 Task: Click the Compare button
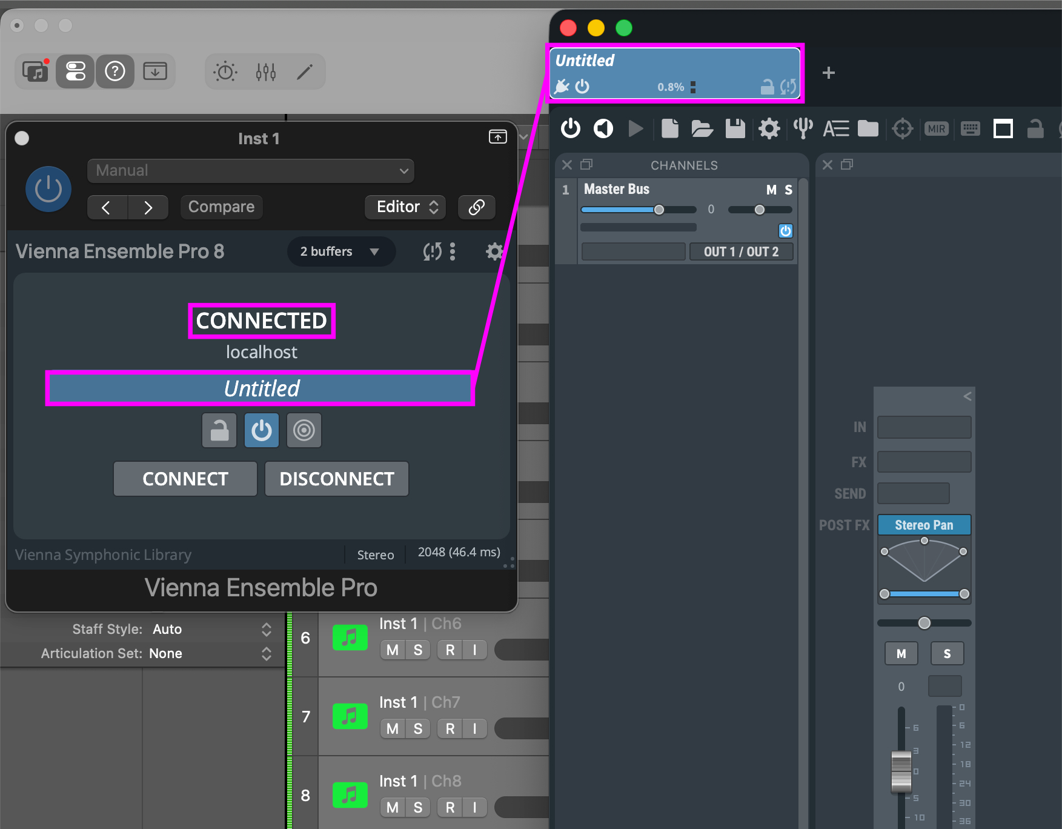[x=221, y=207]
